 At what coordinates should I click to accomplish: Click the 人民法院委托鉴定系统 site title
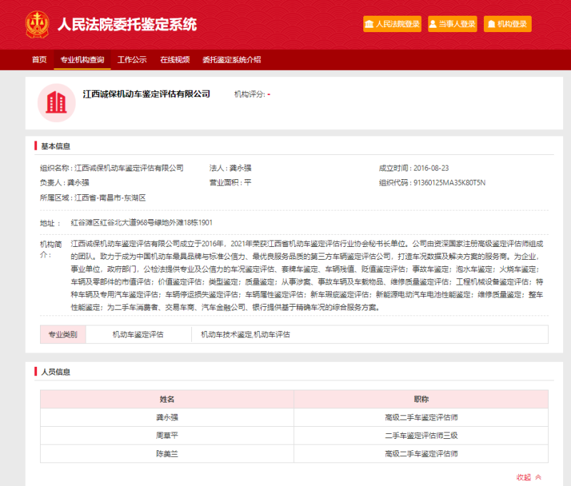127,24
